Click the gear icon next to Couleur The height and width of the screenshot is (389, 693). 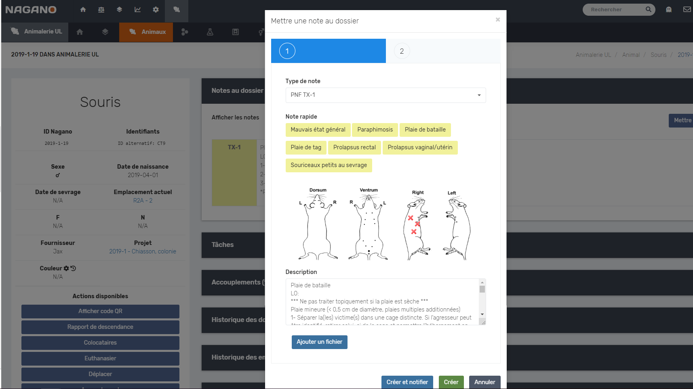pyautogui.click(x=66, y=268)
